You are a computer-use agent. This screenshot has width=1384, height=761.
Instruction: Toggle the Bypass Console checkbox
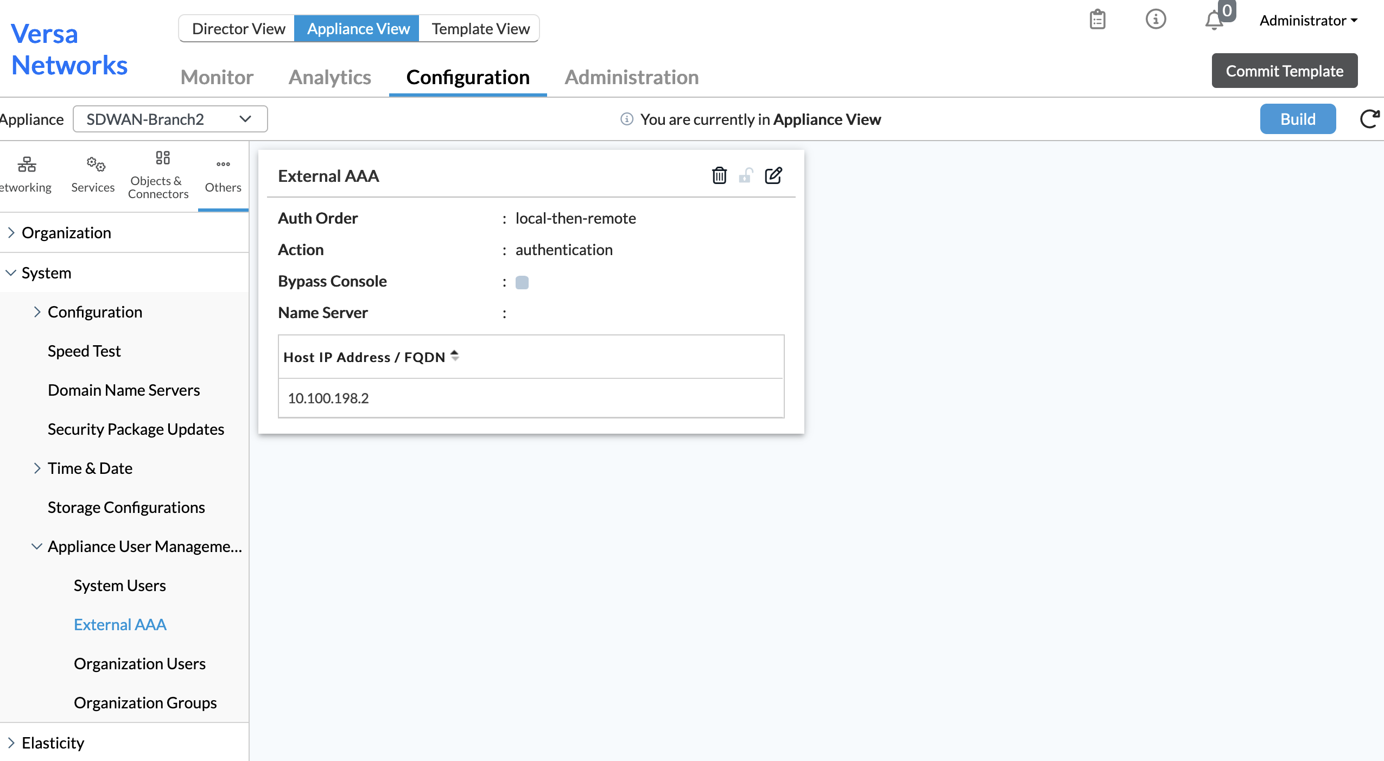(x=522, y=282)
